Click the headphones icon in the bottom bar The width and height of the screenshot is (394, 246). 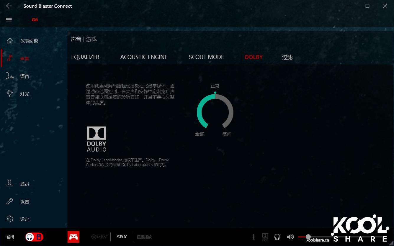277,237
